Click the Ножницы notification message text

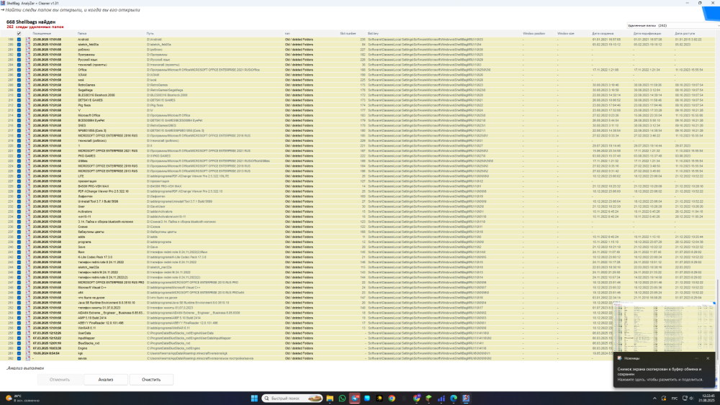click(660, 374)
